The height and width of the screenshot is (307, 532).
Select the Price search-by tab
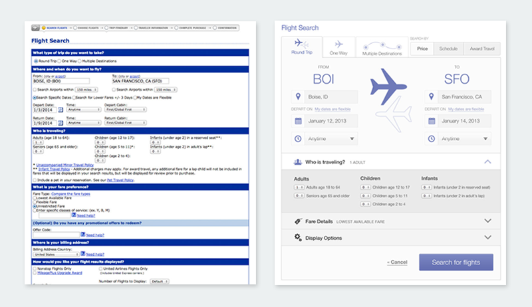click(x=422, y=49)
